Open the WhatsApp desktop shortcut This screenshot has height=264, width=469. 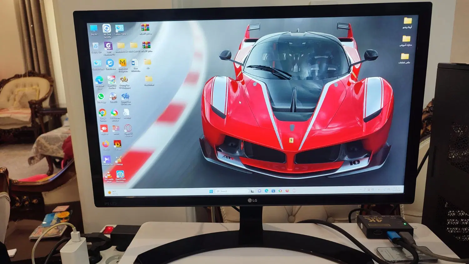[101, 98]
